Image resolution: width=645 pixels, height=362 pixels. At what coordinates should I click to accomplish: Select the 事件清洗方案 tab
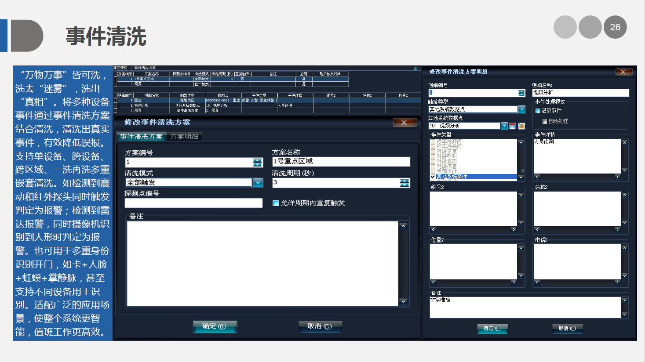[x=141, y=137]
